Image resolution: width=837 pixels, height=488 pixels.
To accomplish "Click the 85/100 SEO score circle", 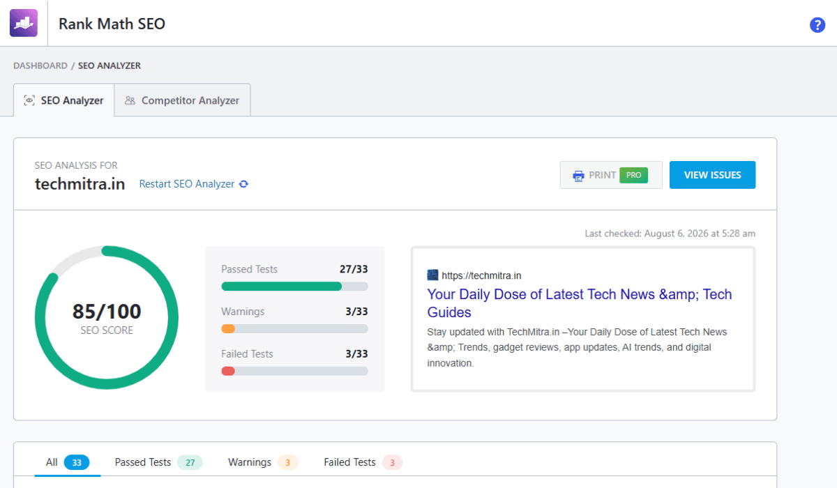I will click(107, 318).
